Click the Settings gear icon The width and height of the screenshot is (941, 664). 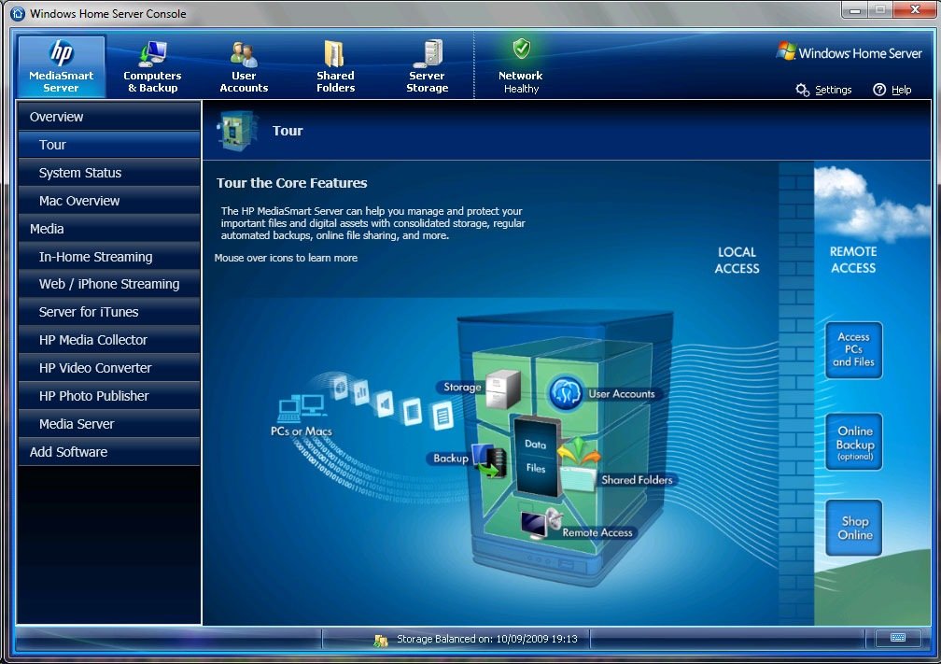tap(803, 90)
